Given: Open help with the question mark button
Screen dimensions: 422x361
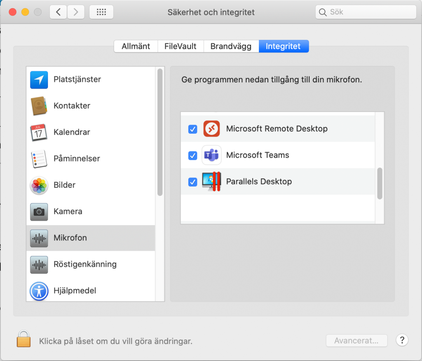Looking at the screenshot, I should tap(402, 340).
